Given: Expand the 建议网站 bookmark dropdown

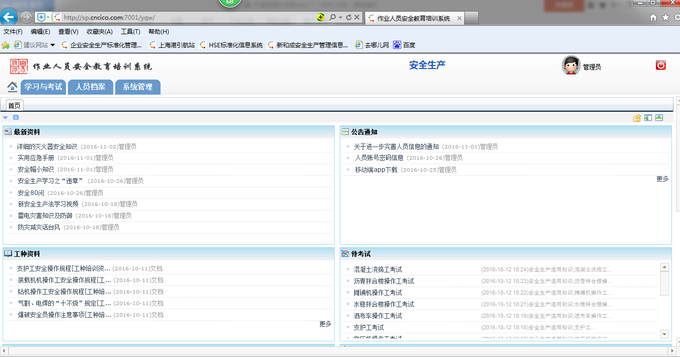Looking at the screenshot, I should pos(52,45).
